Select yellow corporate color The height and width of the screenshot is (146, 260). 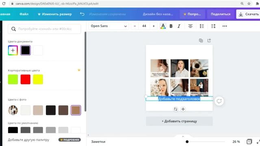38,79
